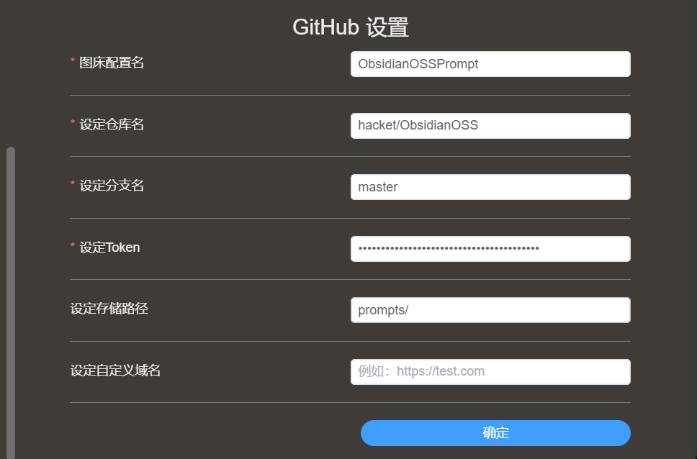
Task: Click the 设定Token label text
Action: point(109,247)
